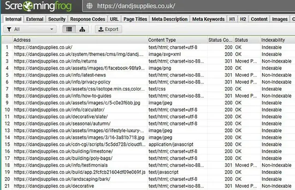295x190 pixels.
Task: Open the H2 tab
Action: 243,19
